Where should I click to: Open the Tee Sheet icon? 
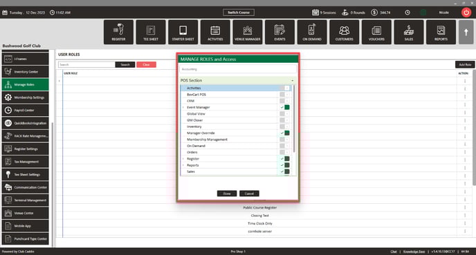click(151, 32)
